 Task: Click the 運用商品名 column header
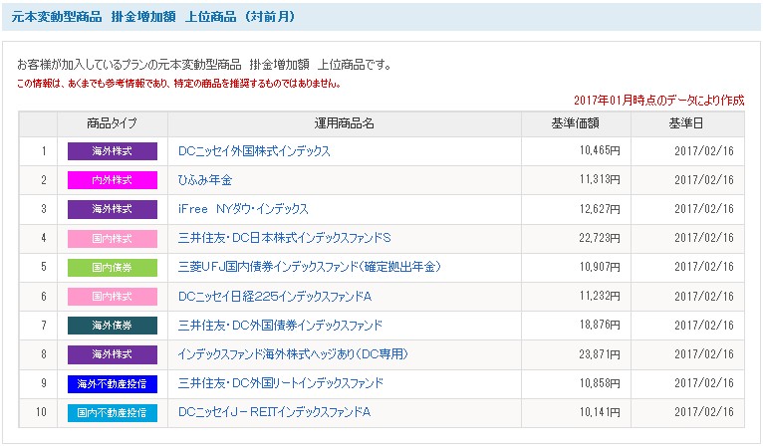(344, 123)
